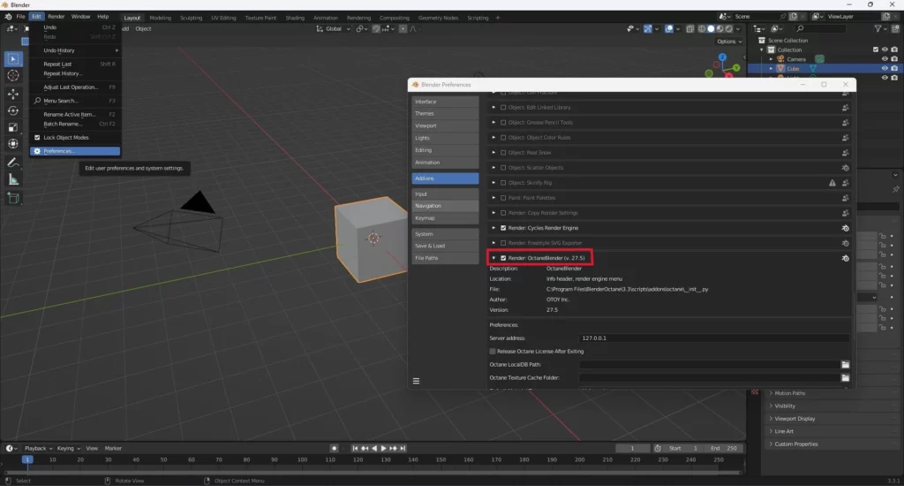Viewport: 904px width, 486px height.
Task: Open Keymap section in Preferences
Action: tap(445, 218)
